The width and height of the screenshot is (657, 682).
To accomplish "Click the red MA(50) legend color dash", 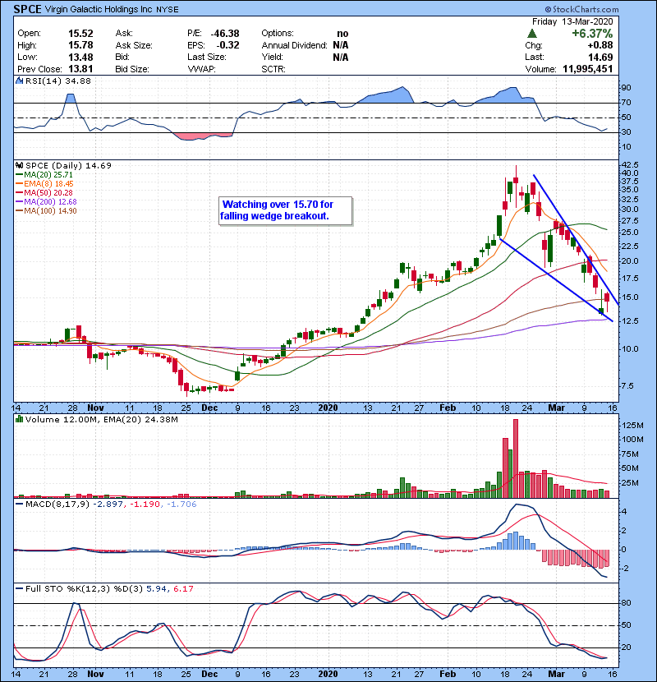I will [x=19, y=193].
